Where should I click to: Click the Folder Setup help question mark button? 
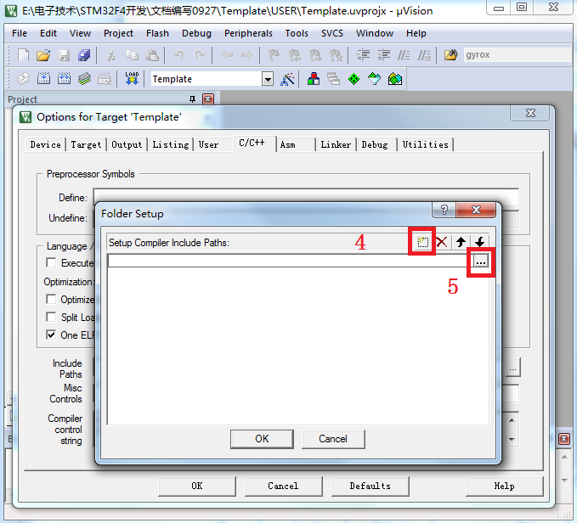pos(444,210)
